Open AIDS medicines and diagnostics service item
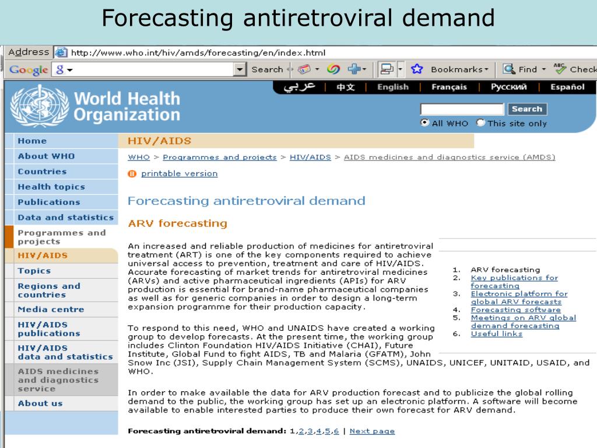 click(62, 380)
